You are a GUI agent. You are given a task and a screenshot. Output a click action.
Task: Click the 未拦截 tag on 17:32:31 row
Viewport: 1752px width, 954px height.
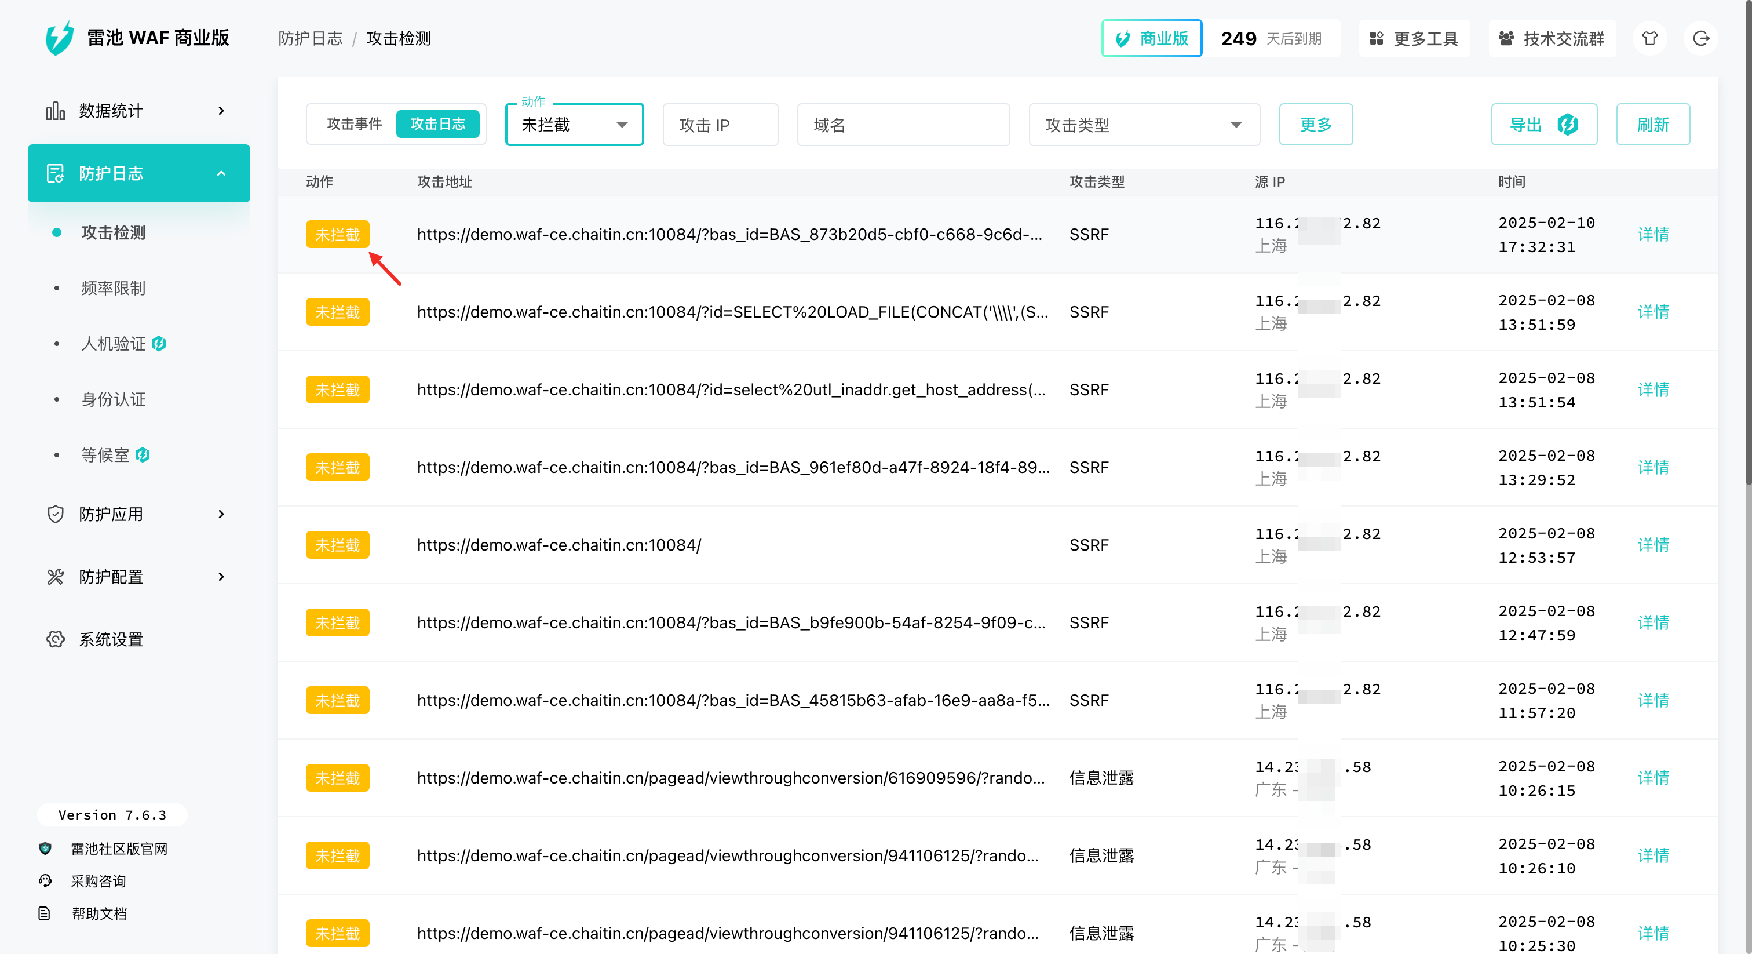click(x=337, y=234)
